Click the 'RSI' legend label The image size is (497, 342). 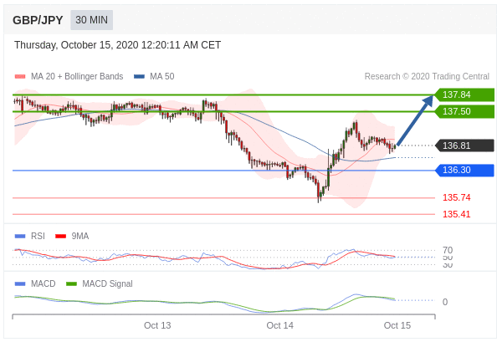(x=38, y=237)
